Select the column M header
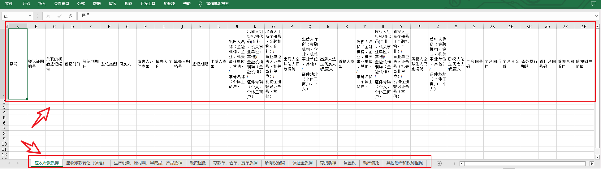 (237, 27)
